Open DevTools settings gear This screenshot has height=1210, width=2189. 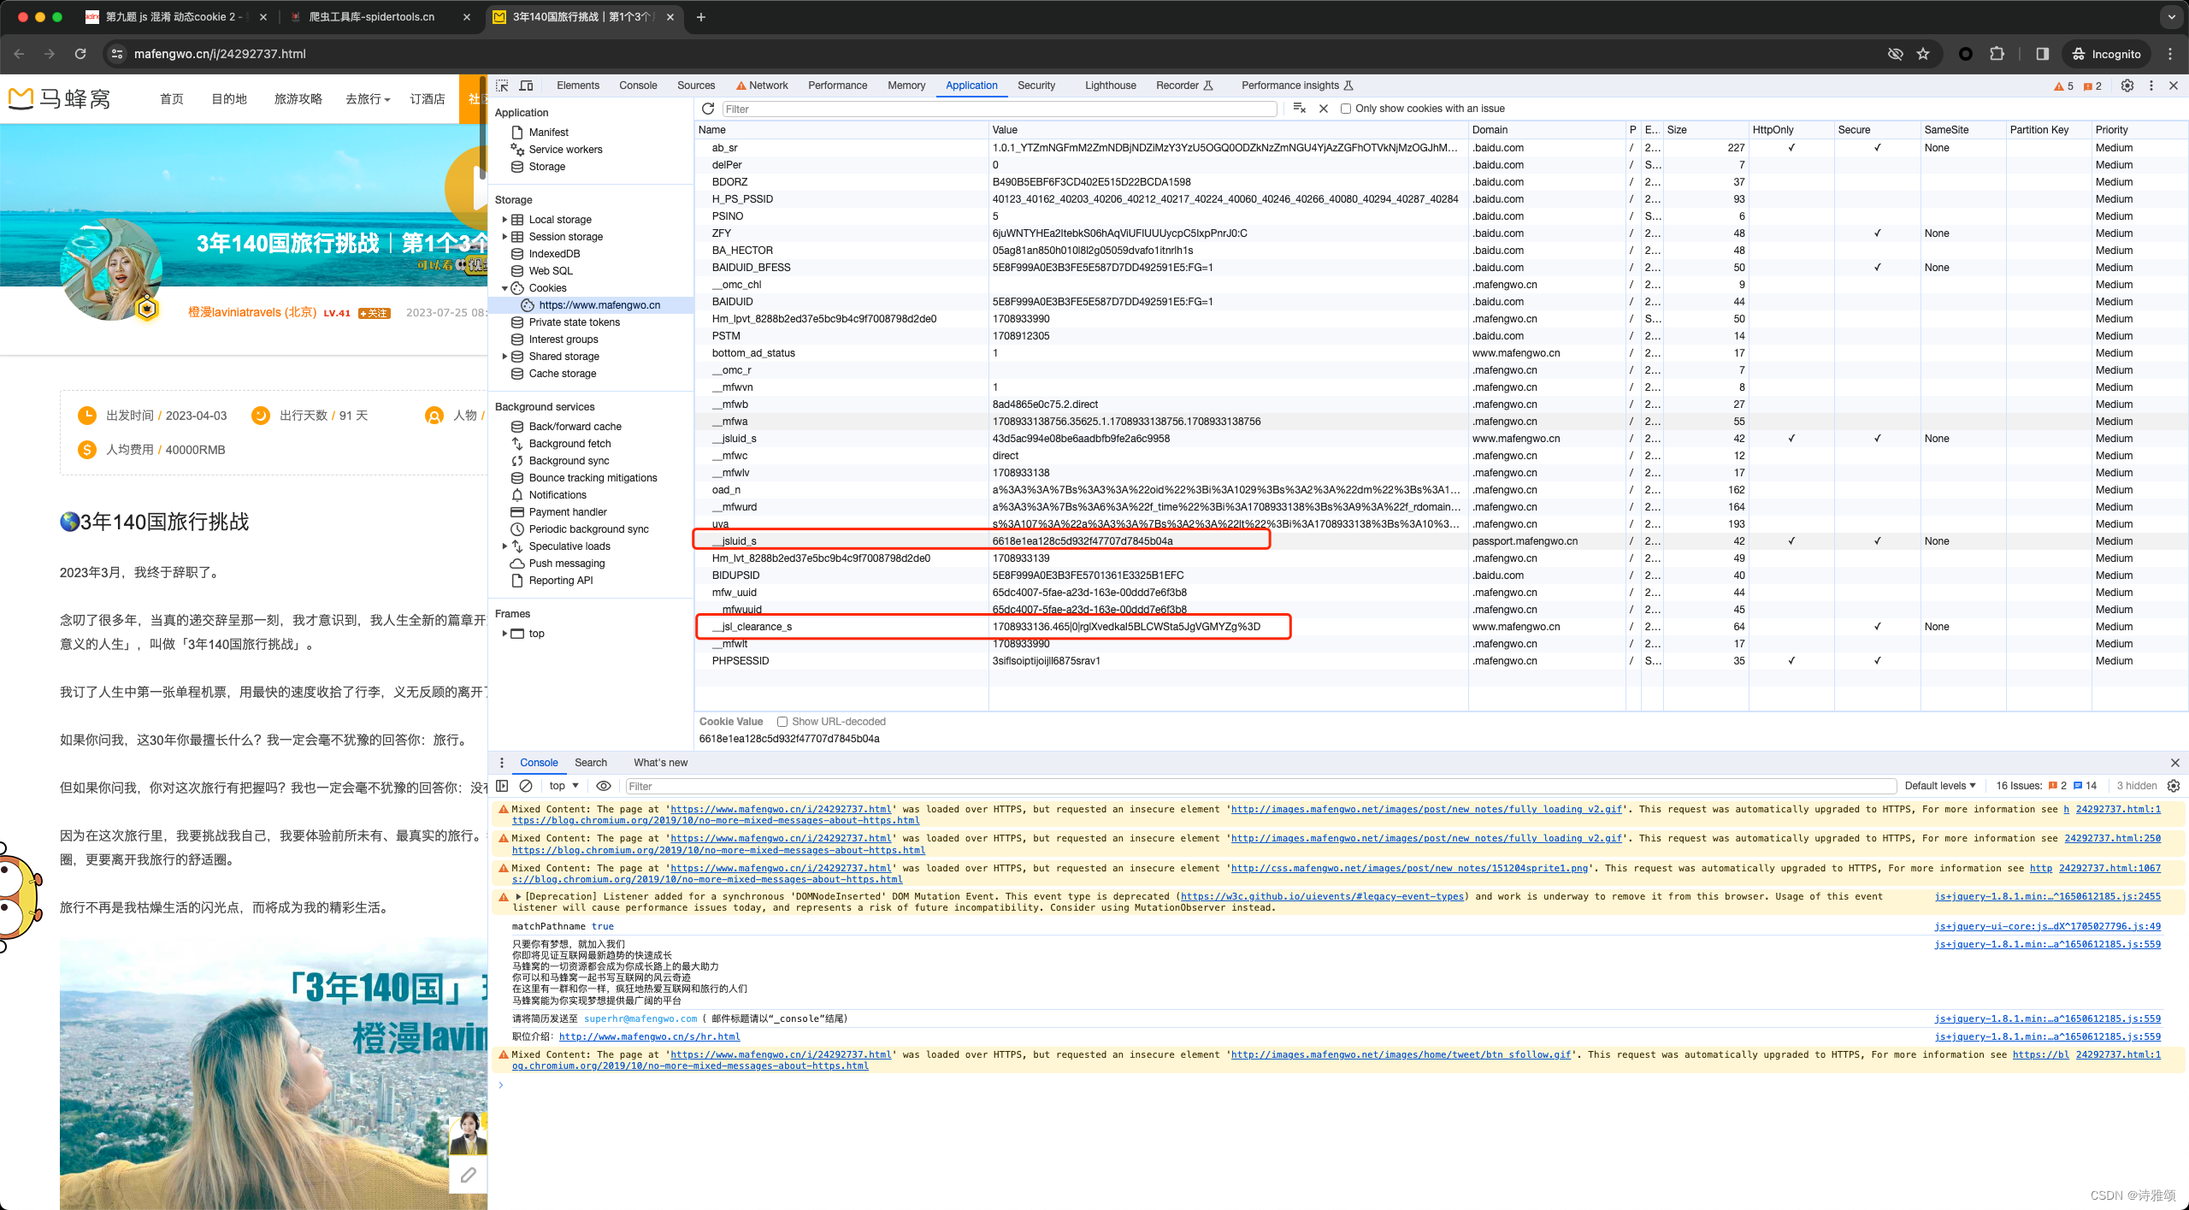point(2127,86)
